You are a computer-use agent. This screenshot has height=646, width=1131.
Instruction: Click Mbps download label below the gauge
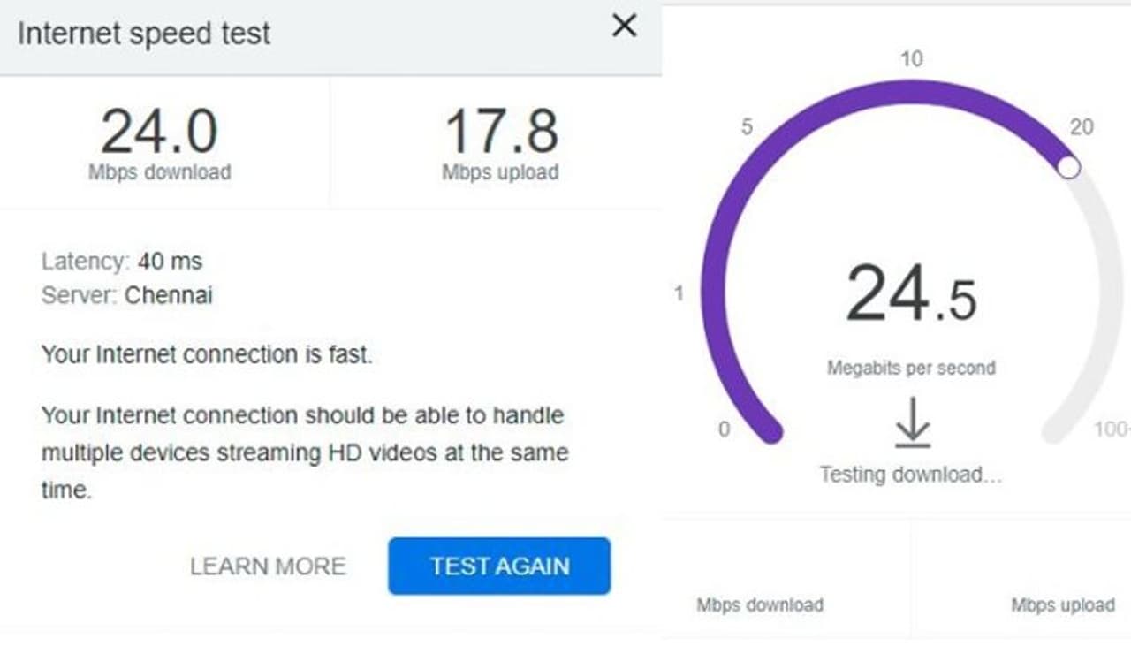pyautogui.click(x=760, y=605)
